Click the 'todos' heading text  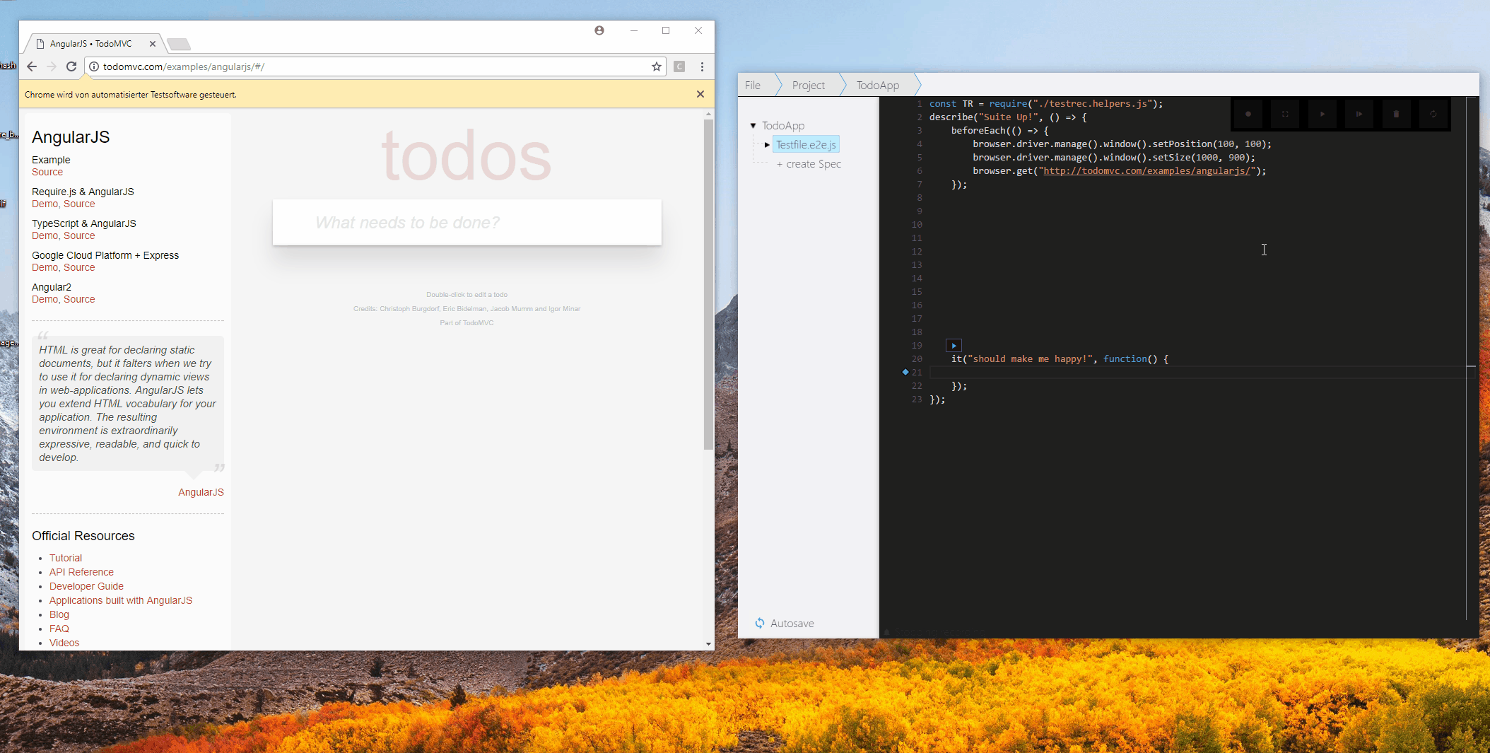tap(467, 156)
